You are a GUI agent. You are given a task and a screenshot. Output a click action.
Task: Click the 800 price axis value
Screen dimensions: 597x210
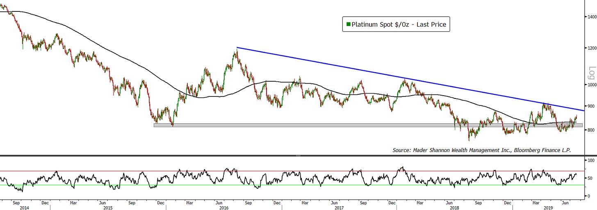click(x=591, y=130)
